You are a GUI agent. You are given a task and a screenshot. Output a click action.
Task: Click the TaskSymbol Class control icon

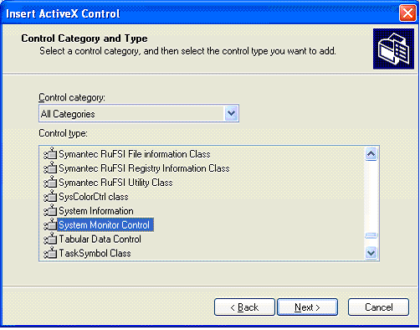coord(50,253)
